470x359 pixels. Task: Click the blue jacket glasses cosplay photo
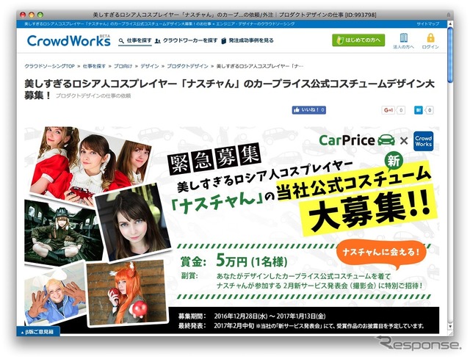click(56, 297)
